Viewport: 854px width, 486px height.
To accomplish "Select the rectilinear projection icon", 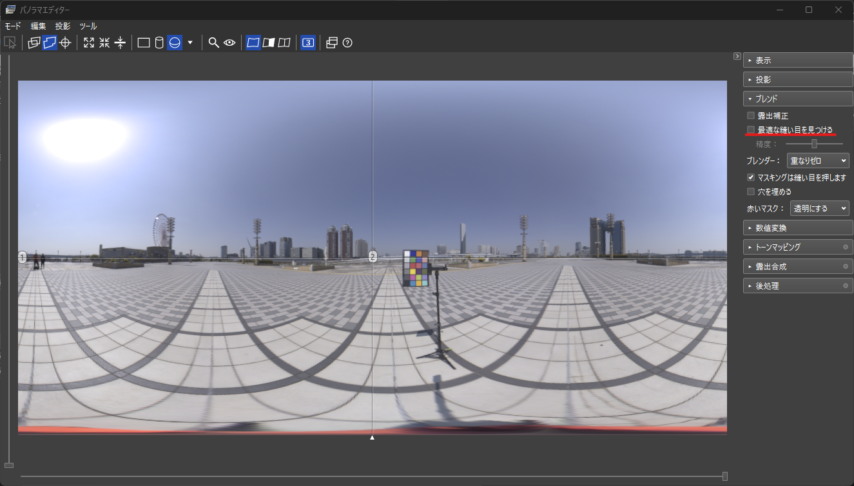I will [142, 43].
